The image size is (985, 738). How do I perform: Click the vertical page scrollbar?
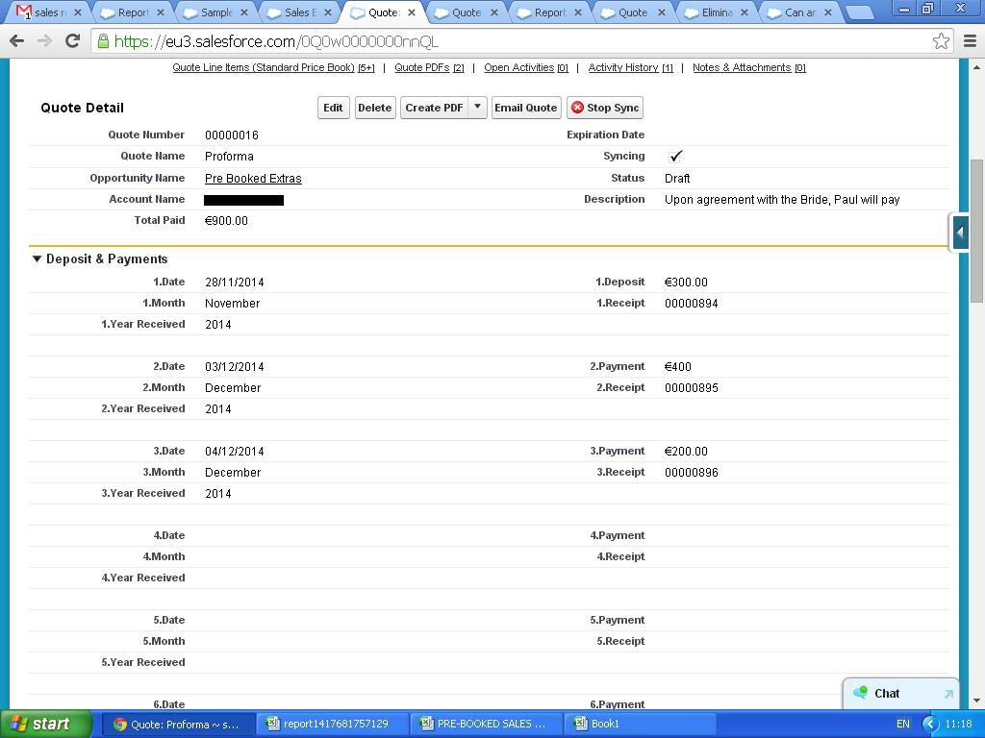[976, 231]
